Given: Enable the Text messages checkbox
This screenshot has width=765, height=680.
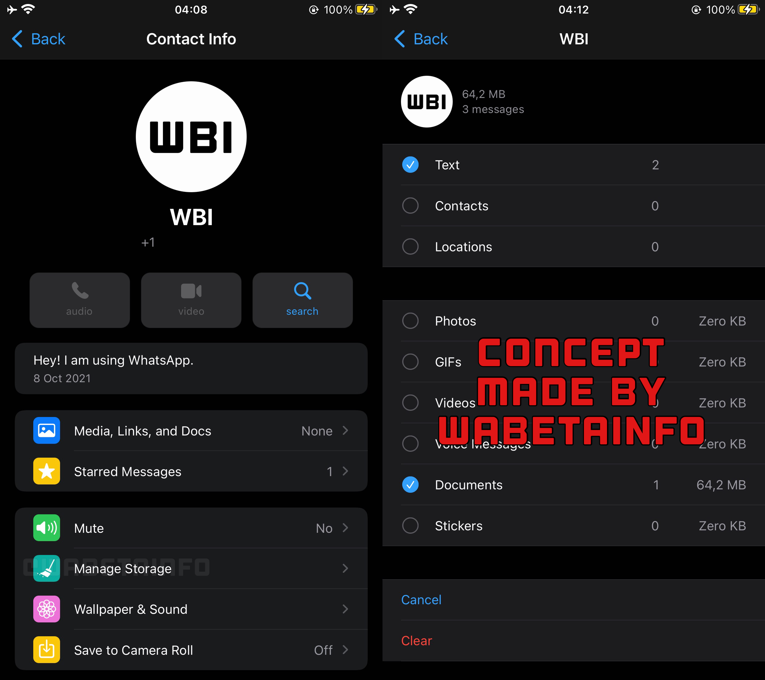Looking at the screenshot, I should click(409, 165).
